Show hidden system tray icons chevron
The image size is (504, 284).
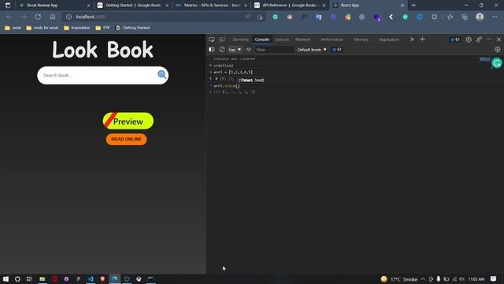click(423, 279)
